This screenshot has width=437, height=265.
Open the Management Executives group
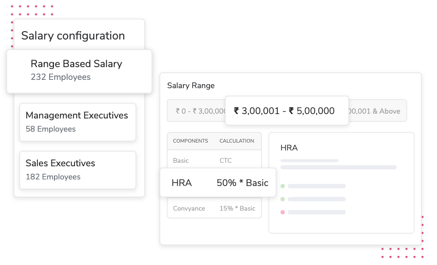click(78, 122)
